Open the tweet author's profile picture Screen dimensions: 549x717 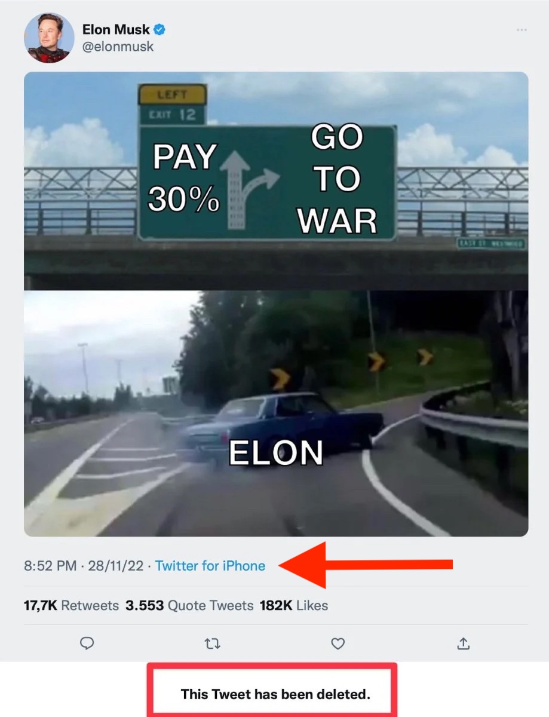point(49,37)
